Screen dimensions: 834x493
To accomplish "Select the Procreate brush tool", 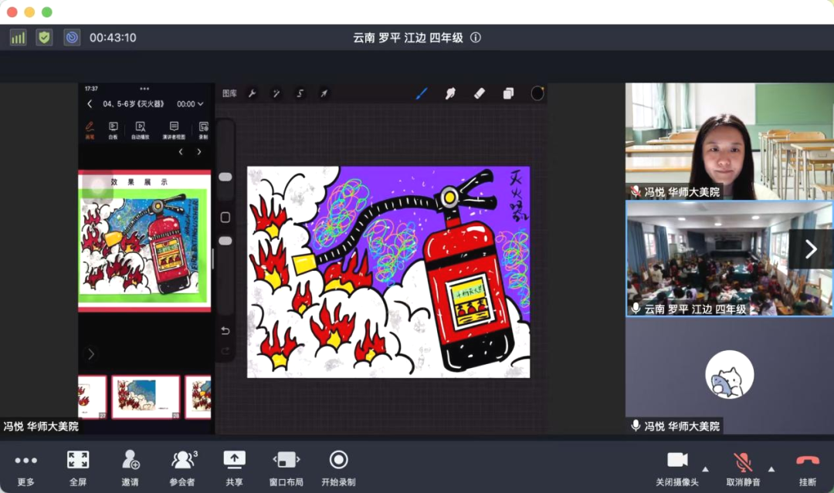I will coord(422,93).
